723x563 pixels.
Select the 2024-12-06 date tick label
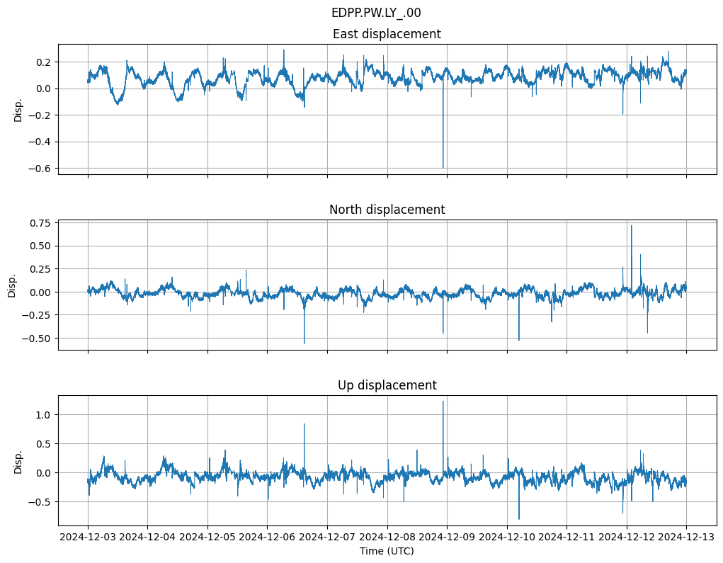pos(268,538)
